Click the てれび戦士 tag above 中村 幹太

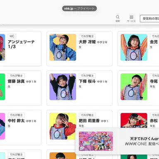pyautogui.click(x=16, y=115)
